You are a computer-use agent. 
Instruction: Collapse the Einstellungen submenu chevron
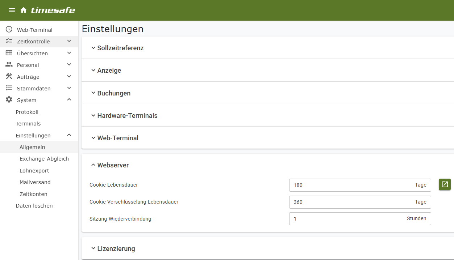69,135
